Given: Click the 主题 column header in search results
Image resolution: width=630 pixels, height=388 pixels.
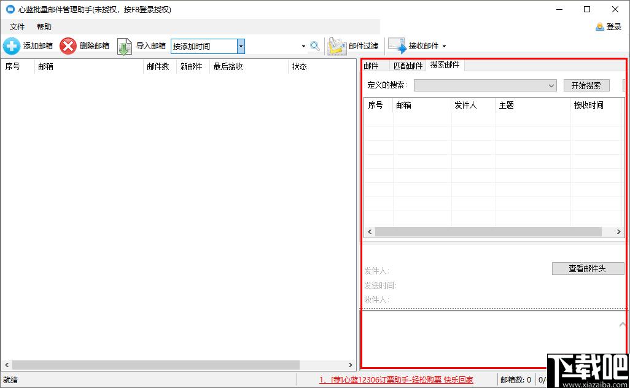Looking at the screenshot, I should point(533,105).
